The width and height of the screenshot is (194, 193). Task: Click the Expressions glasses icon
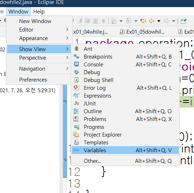coord(76,95)
